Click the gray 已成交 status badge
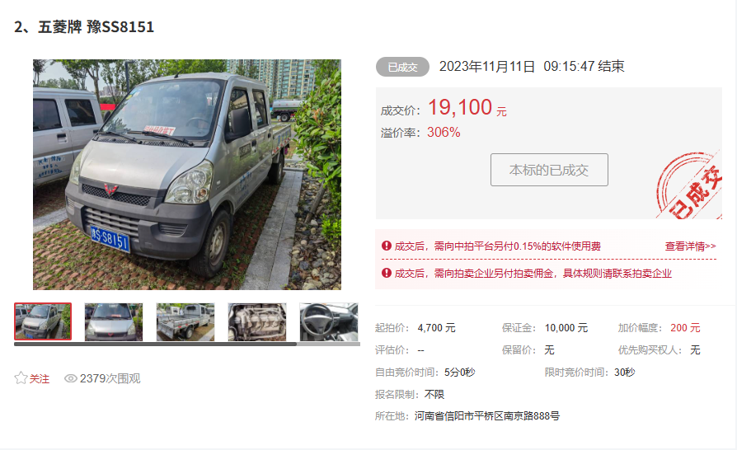This screenshot has width=737, height=450. point(402,68)
